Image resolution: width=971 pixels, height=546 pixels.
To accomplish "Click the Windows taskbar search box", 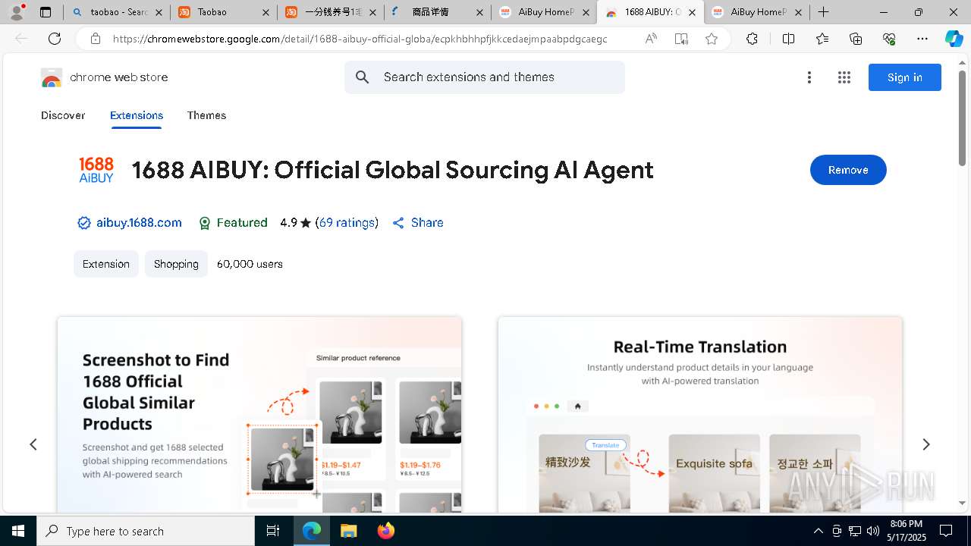I will (x=146, y=531).
